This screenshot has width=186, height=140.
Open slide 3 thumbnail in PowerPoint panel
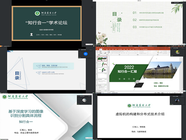pyautogui.click(x=102, y=70)
